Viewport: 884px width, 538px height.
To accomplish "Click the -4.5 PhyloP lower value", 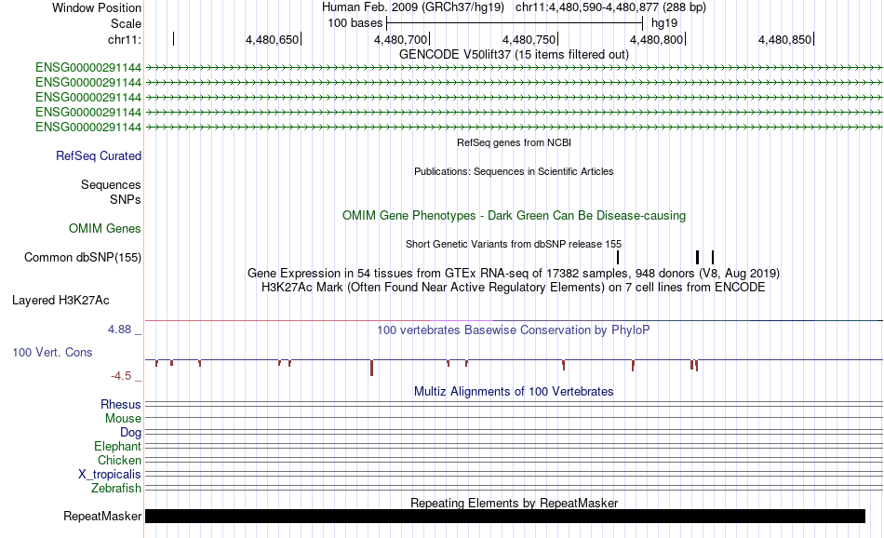I will pos(121,376).
